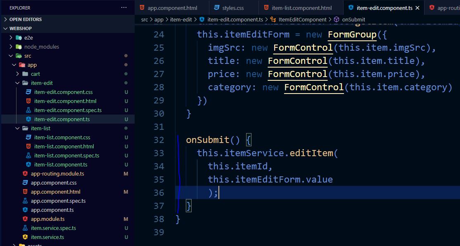Switch to the styles.css tab
This screenshot has width=460, height=246.
[233, 7]
